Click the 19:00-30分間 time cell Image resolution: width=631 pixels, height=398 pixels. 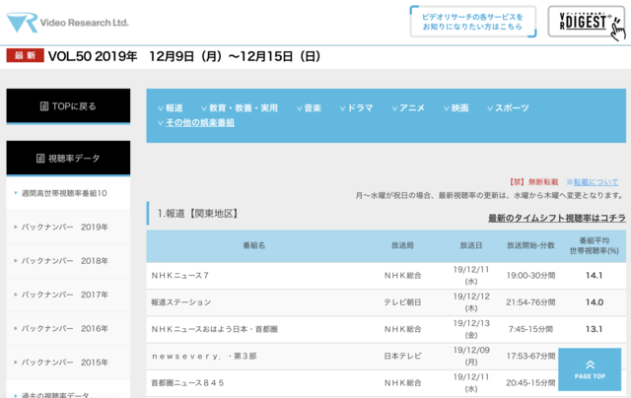pos(530,276)
